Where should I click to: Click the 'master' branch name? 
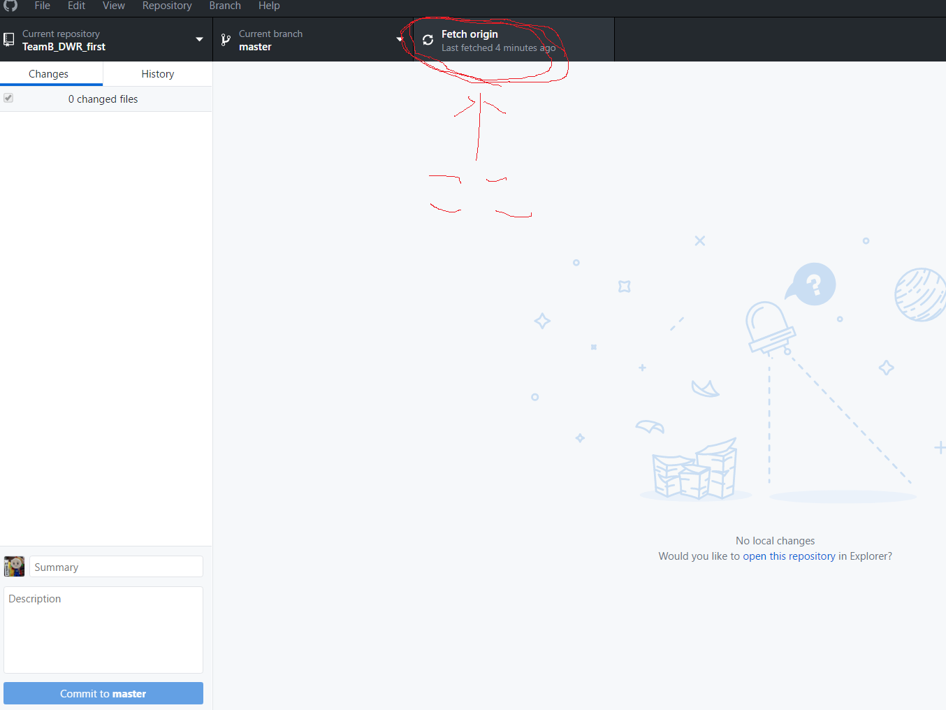pyautogui.click(x=255, y=47)
